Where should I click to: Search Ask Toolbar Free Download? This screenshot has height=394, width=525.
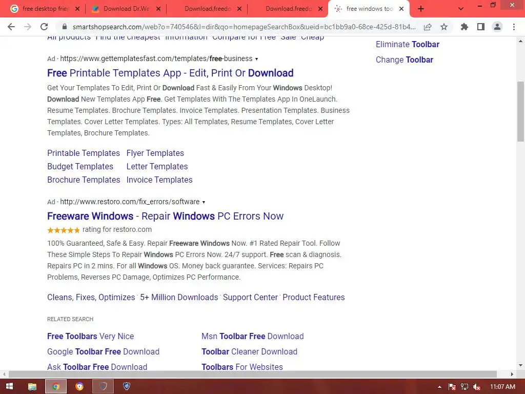tap(97, 367)
